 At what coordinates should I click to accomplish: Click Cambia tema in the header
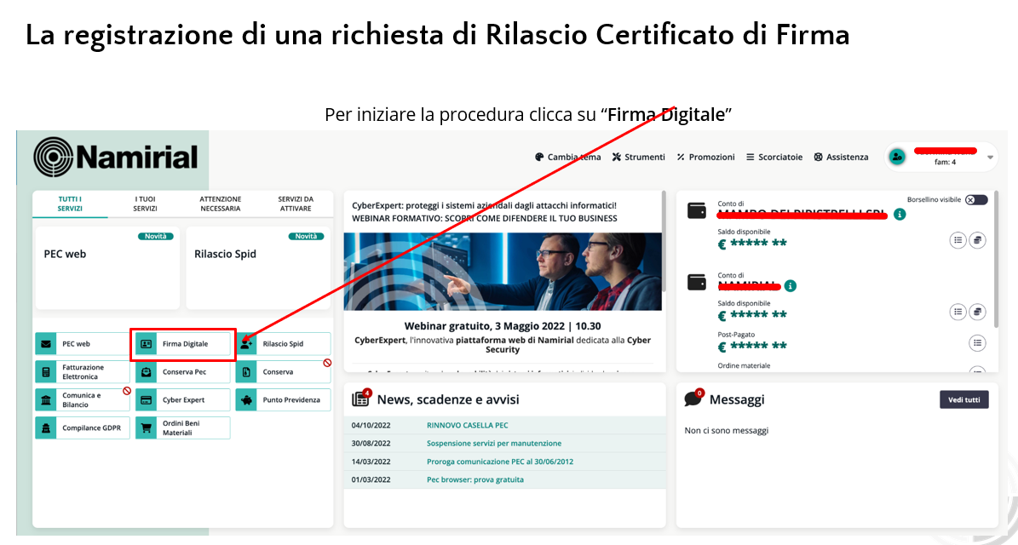tap(567, 157)
